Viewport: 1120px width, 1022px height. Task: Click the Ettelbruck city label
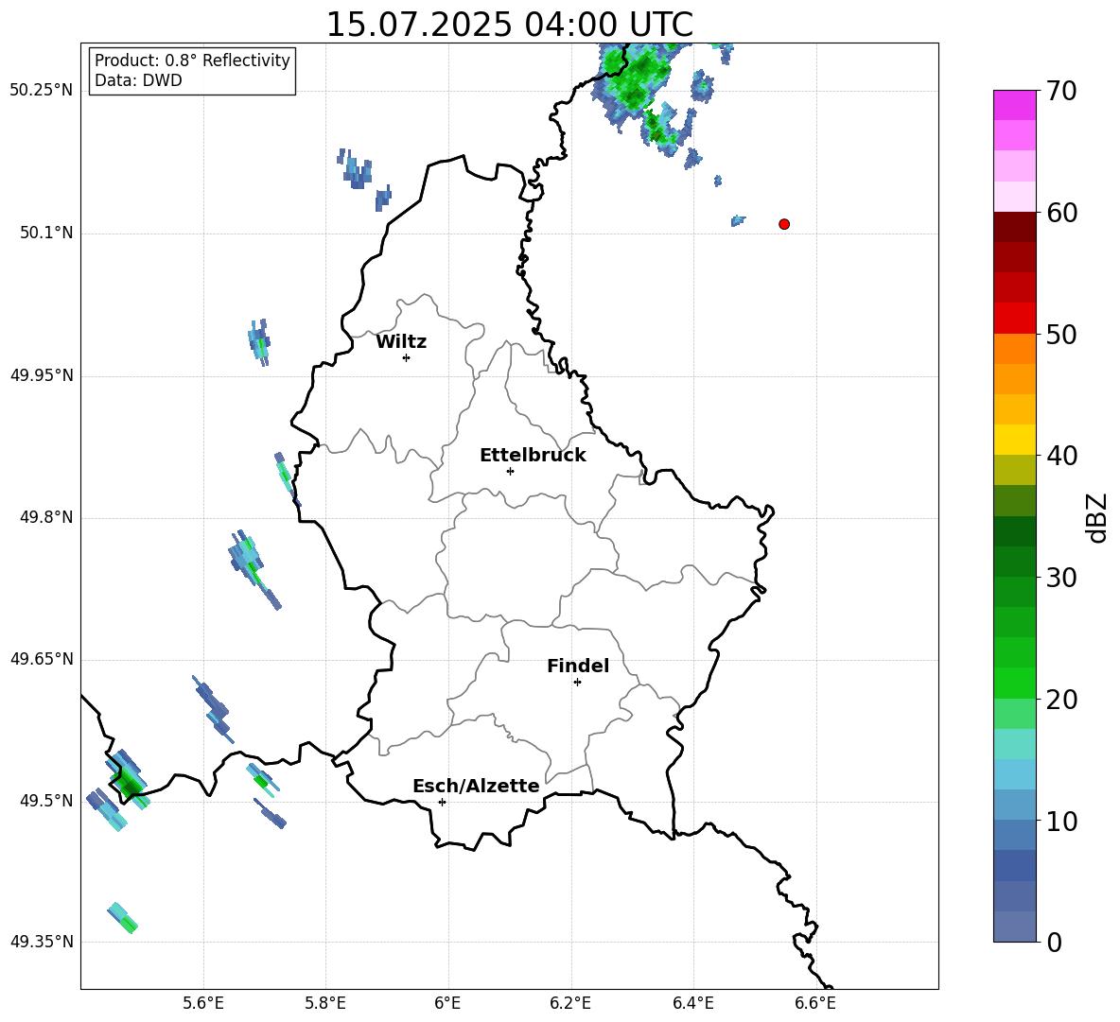point(533,456)
